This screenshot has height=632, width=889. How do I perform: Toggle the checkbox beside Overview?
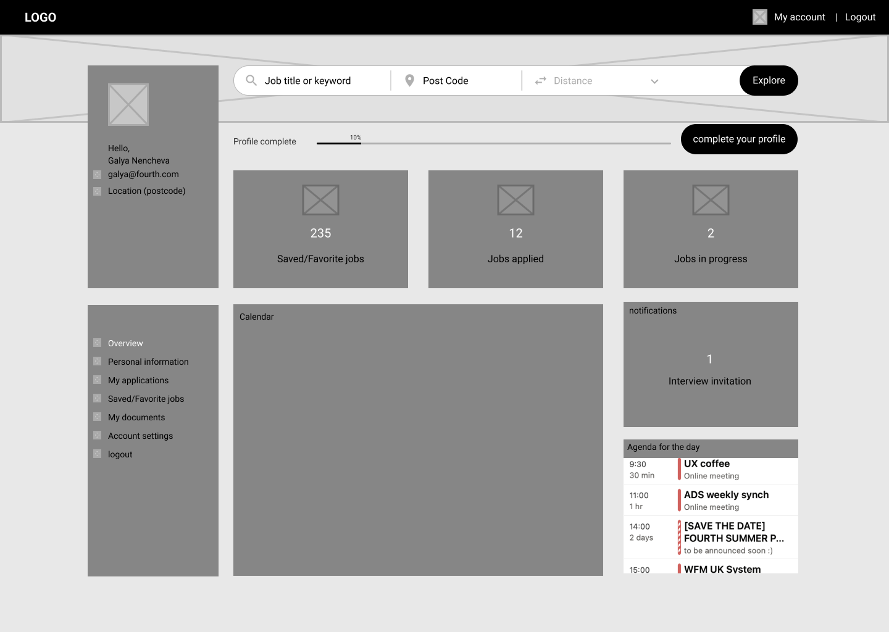click(x=98, y=343)
